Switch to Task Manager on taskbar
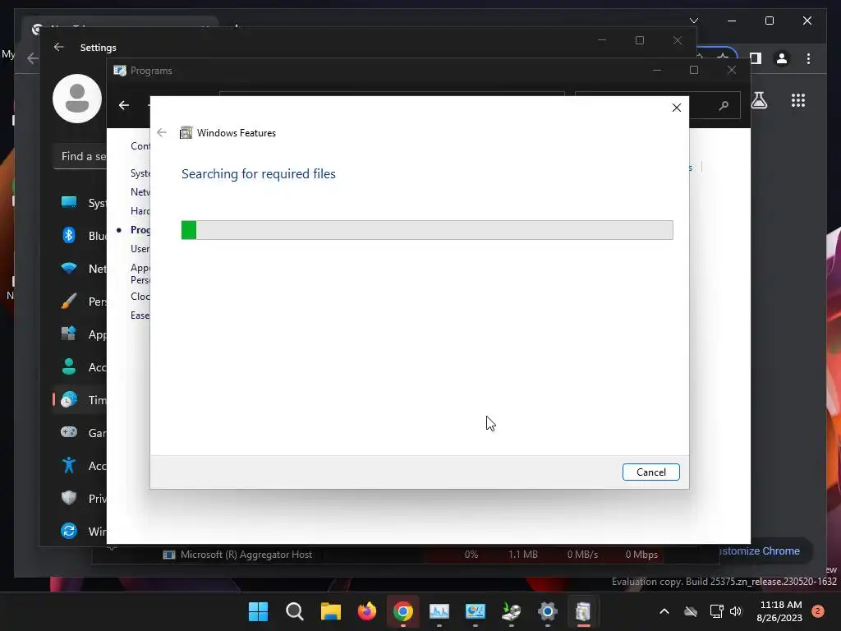The width and height of the screenshot is (841, 631). tap(439, 611)
